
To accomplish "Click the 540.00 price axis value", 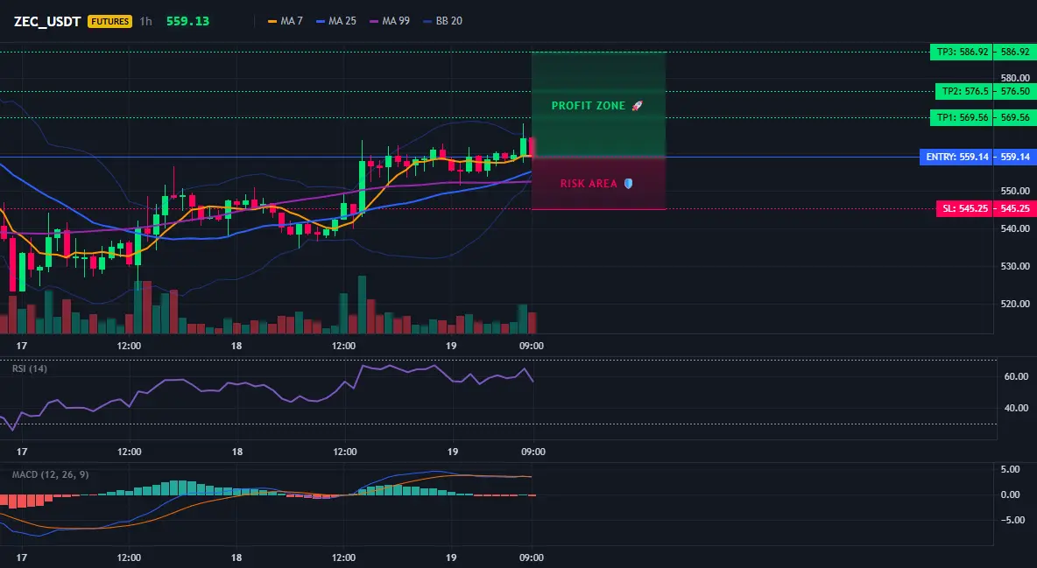I will [x=1015, y=228].
